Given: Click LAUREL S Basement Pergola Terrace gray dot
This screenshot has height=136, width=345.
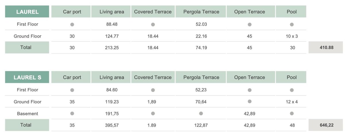Looking at the screenshot, I should (x=201, y=114).
